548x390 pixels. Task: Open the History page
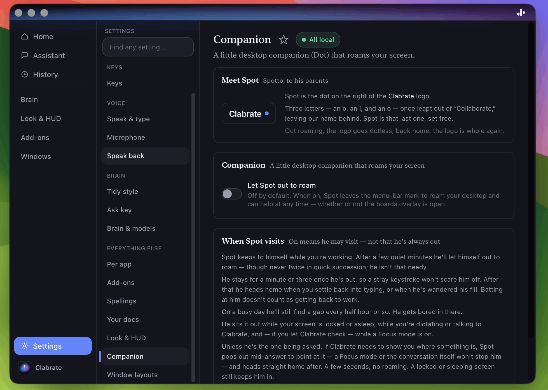(53, 75)
